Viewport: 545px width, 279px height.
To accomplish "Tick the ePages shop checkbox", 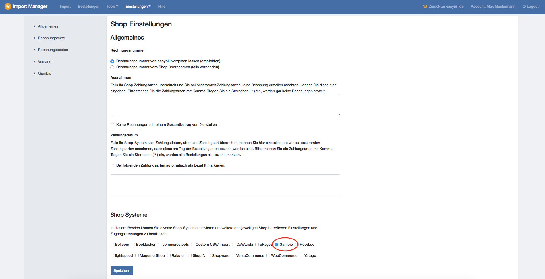I will pos(257,245).
